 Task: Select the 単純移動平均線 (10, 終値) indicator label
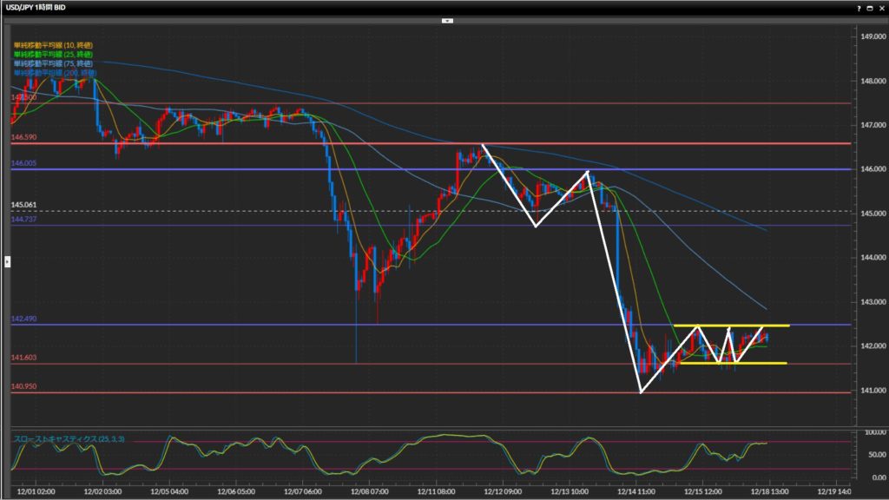(54, 44)
